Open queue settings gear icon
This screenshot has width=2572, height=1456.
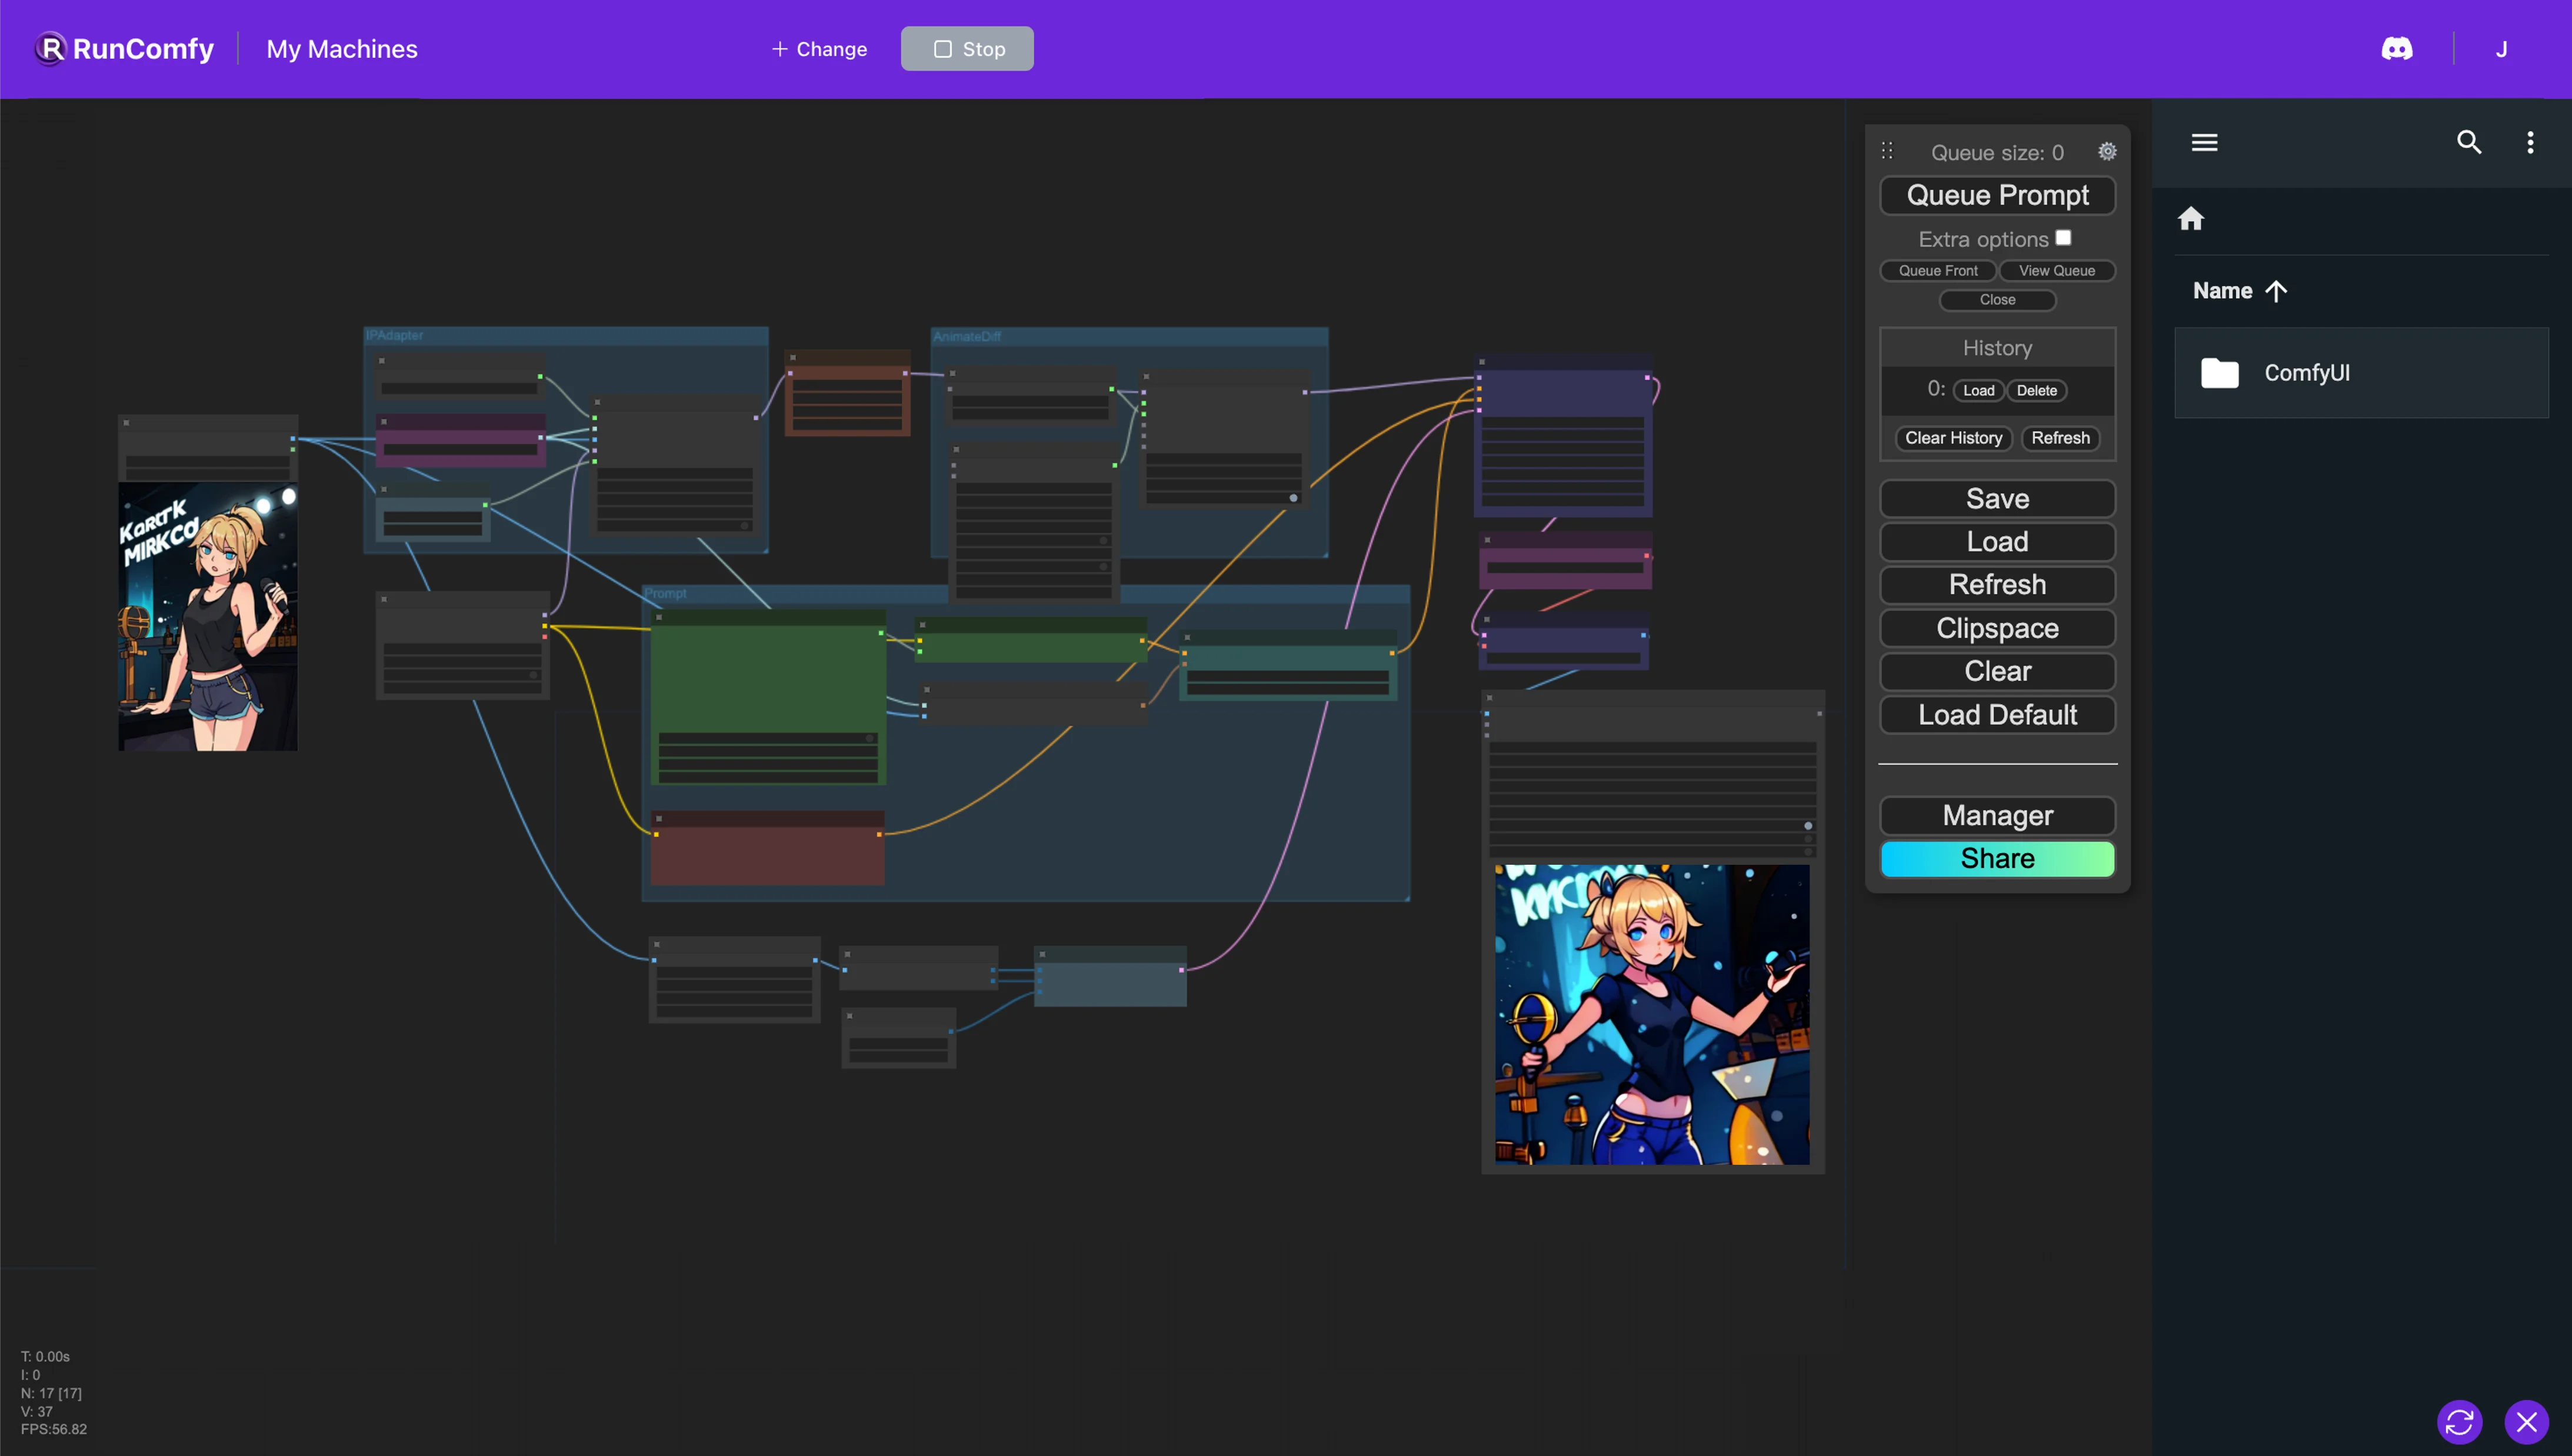tap(2106, 152)
